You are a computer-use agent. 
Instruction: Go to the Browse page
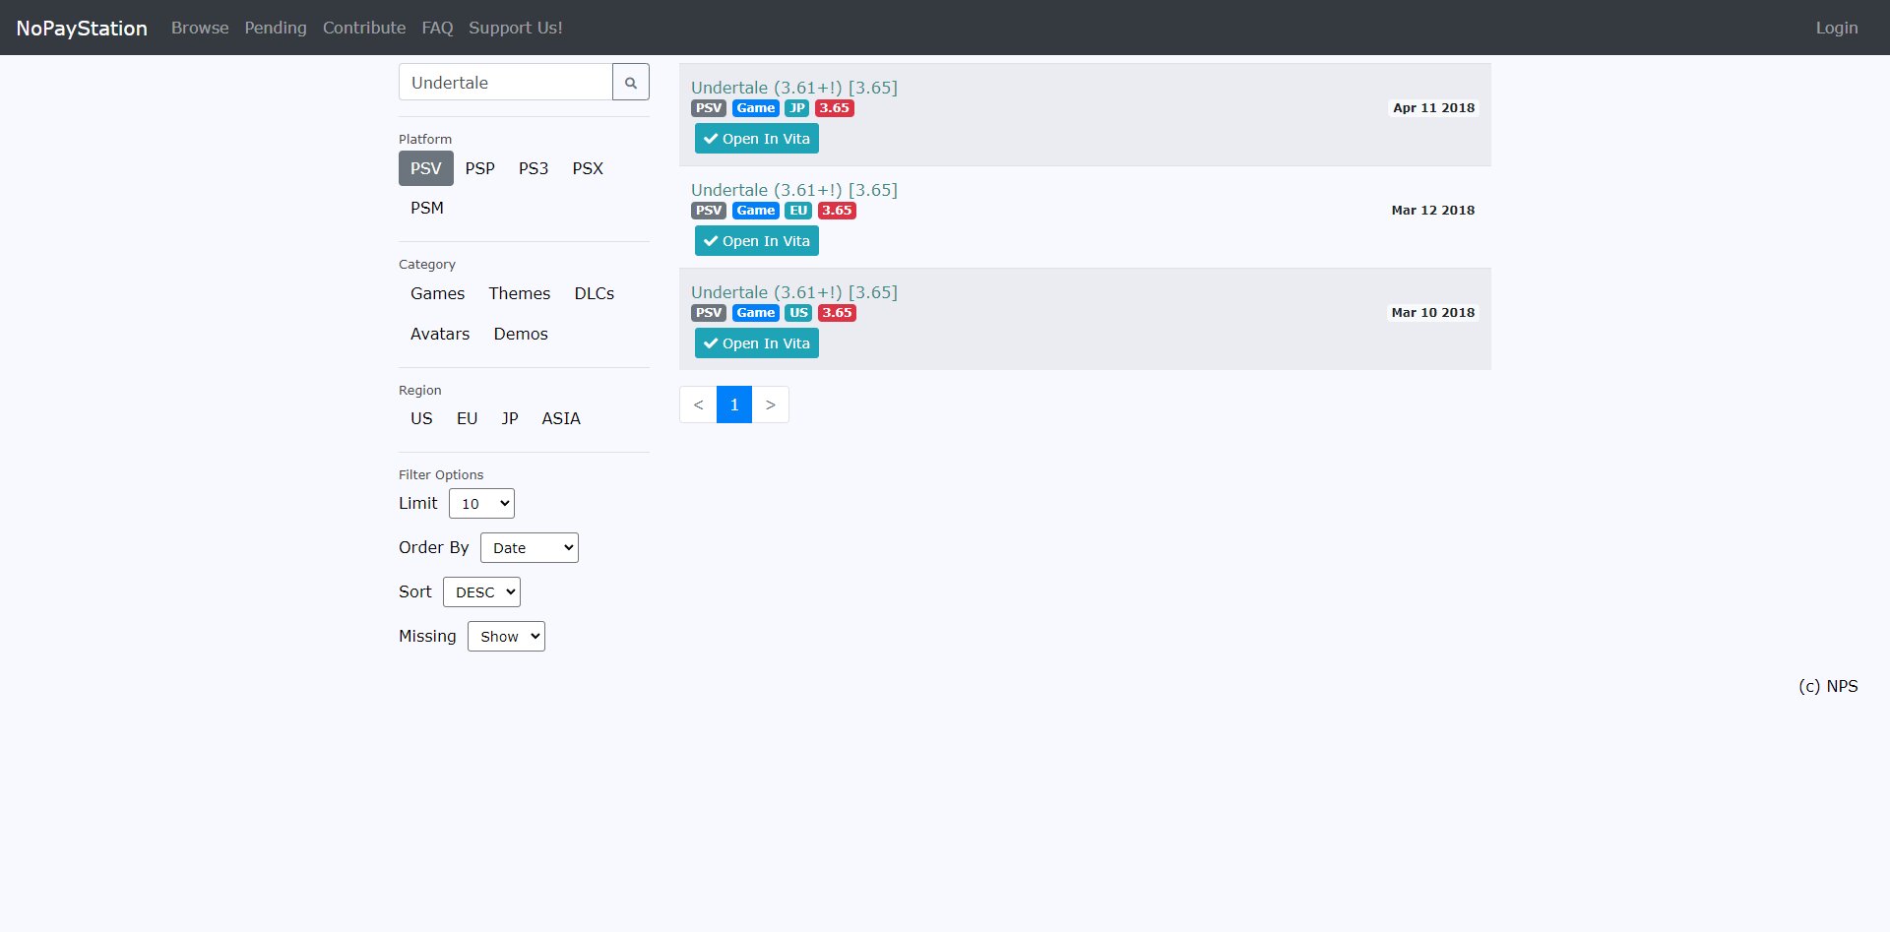(200, 28)
